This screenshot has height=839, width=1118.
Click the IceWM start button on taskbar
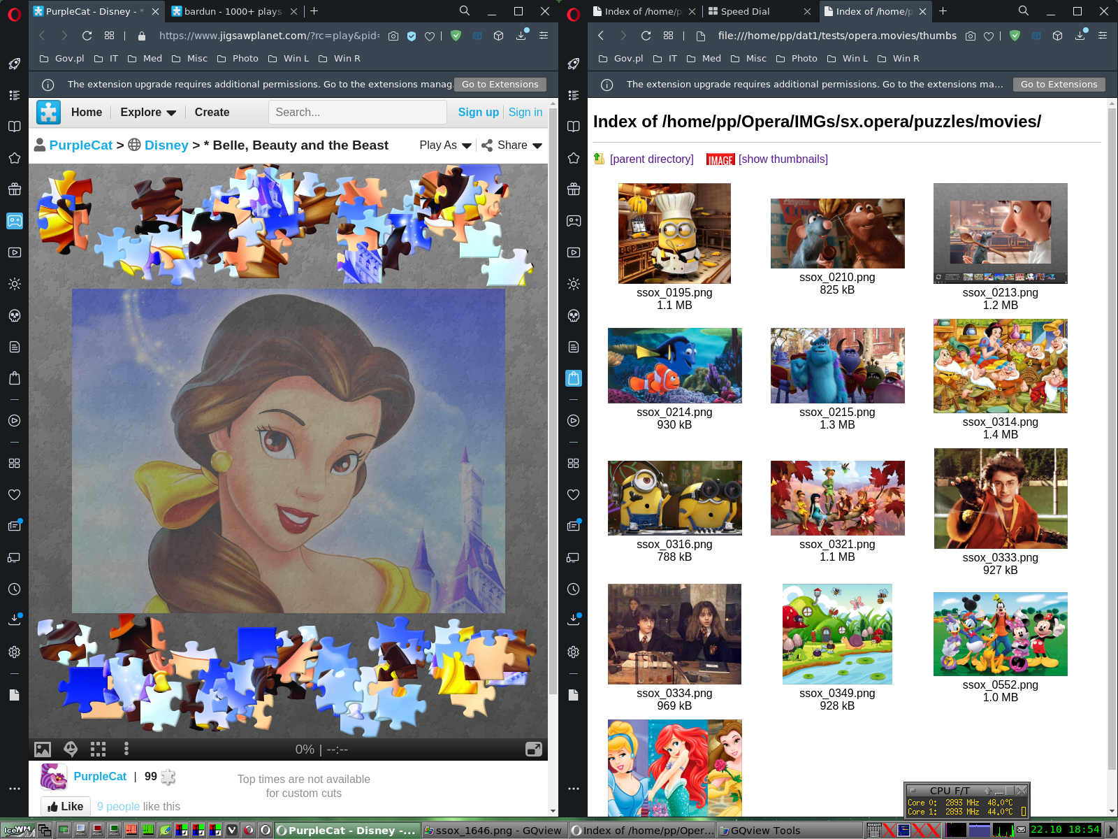coord(18,830)
